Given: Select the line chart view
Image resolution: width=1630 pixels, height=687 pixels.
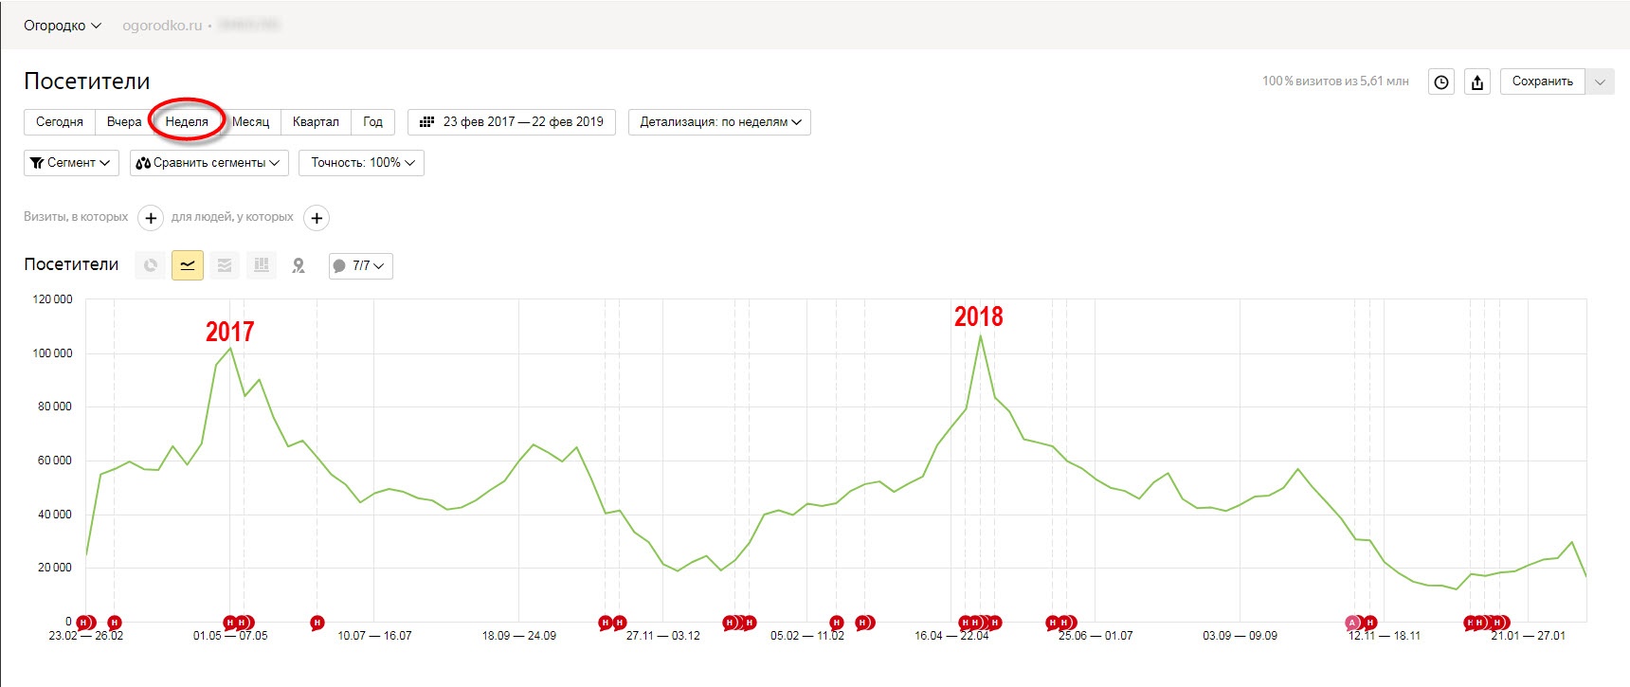Looking at the screenshot, I should pos(188,265).
